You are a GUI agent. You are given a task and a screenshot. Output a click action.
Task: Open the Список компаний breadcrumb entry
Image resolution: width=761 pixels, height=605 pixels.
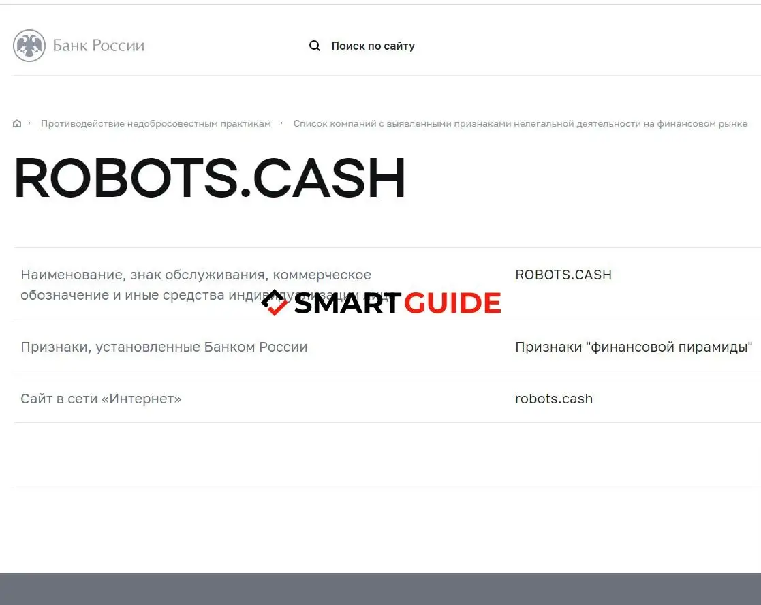point(521,123)
